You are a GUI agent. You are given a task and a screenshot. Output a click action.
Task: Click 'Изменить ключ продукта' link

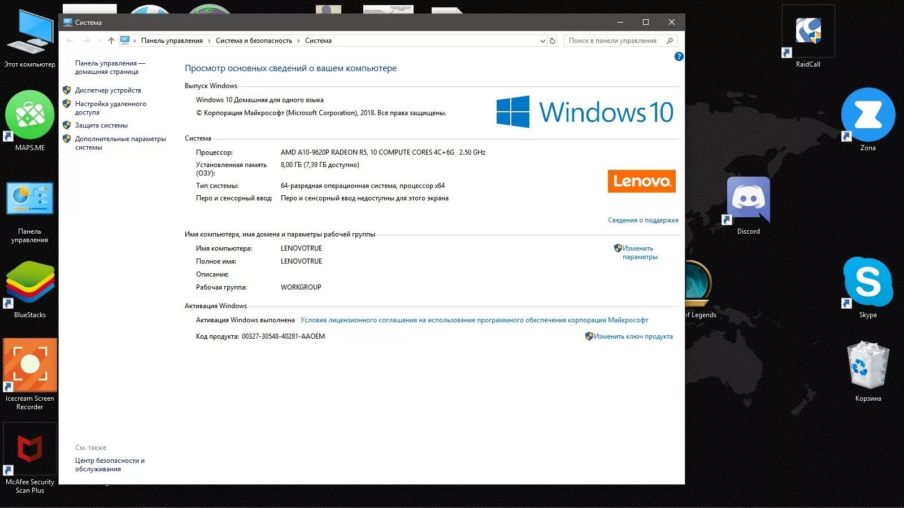[633, 336]
